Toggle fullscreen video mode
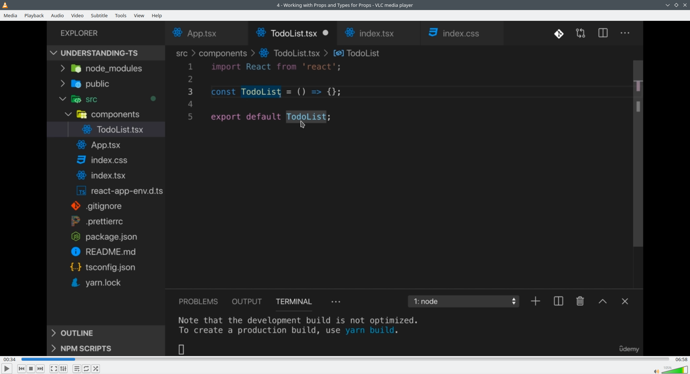Image resolution: width=690 pixels, height=374 pixels. (54, 369)
